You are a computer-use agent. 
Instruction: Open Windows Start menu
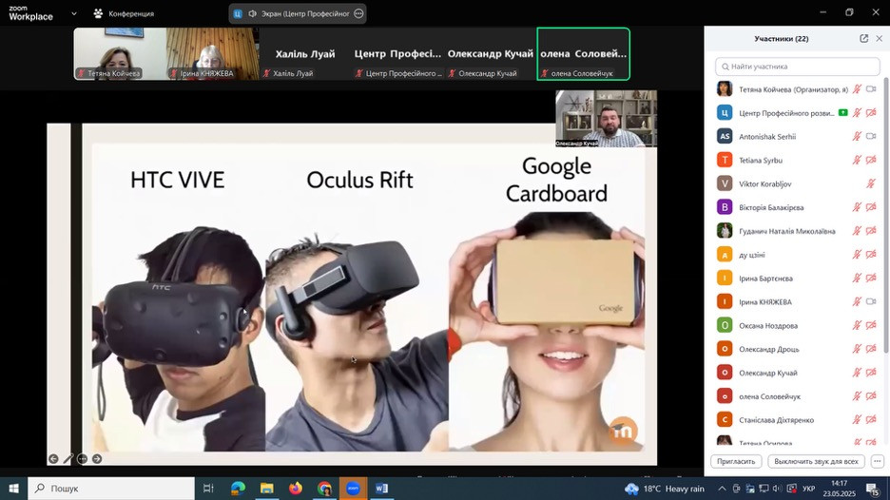tap(13, 488)
